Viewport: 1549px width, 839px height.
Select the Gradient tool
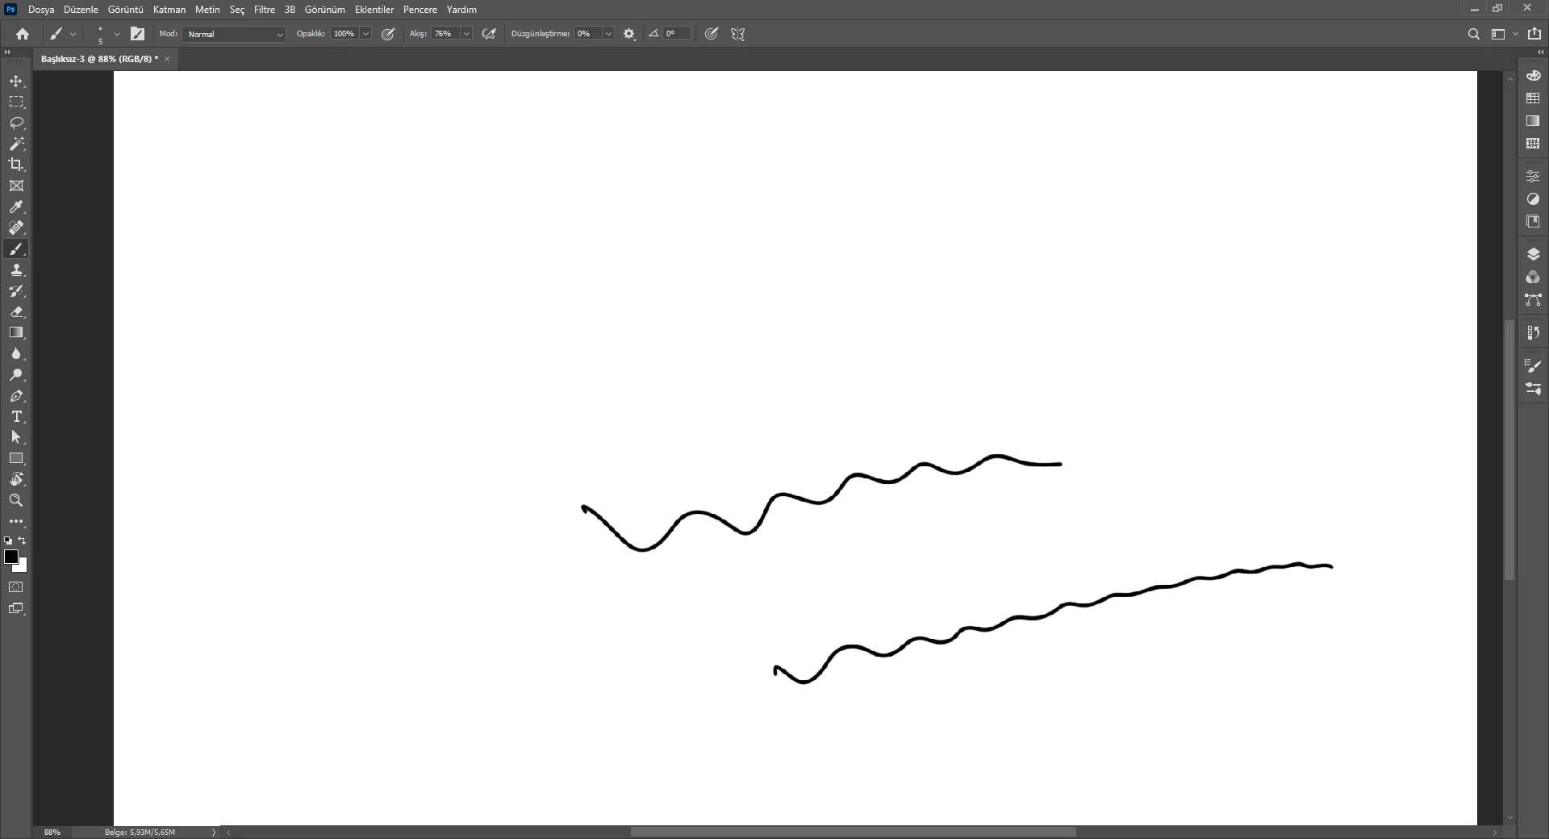click(16, 333)
